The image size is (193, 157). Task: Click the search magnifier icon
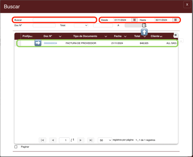pyautogui.click(x=144, y=25)
